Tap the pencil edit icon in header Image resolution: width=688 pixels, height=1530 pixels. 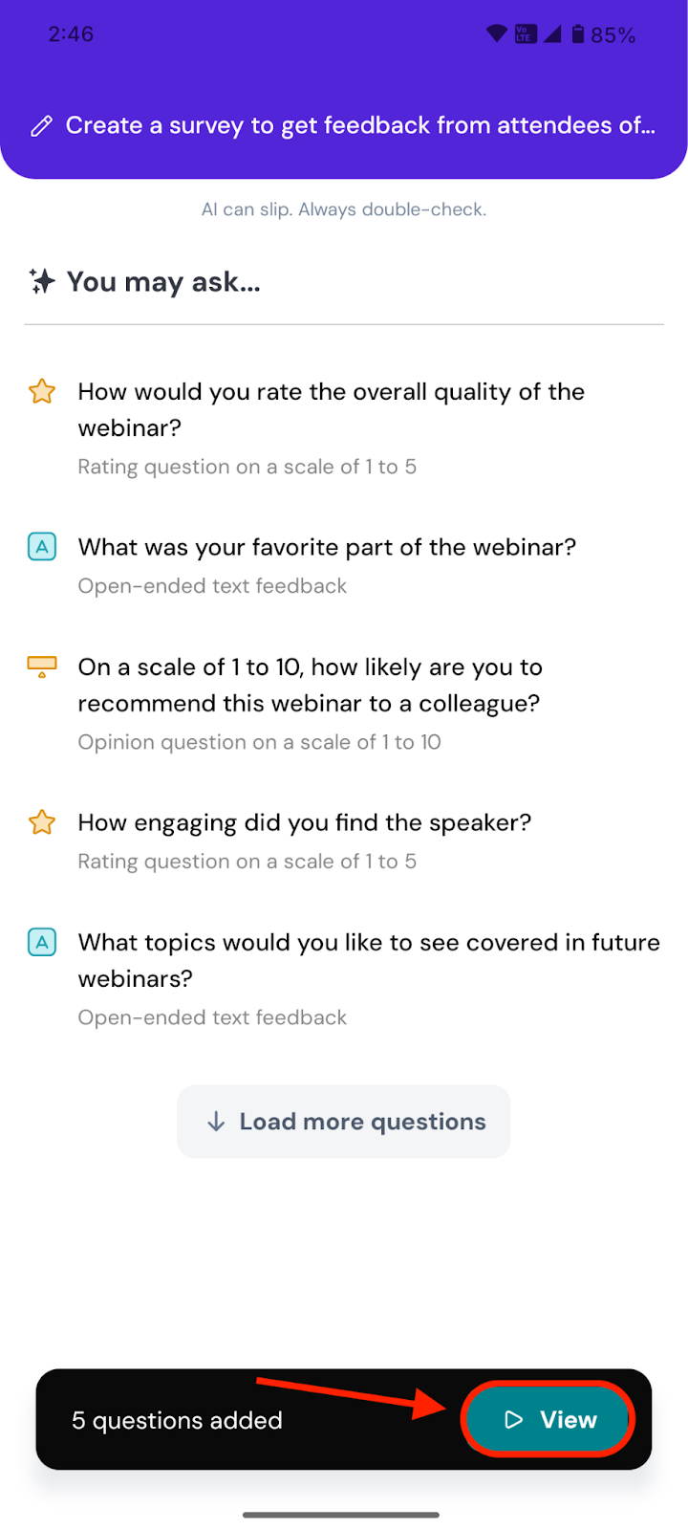[41, 126]
